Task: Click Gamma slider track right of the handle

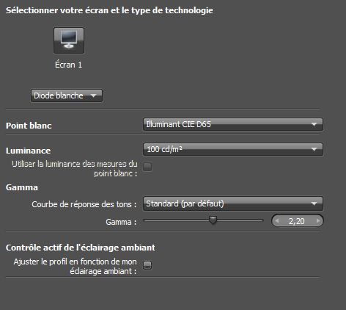Action: pos(240,220)
